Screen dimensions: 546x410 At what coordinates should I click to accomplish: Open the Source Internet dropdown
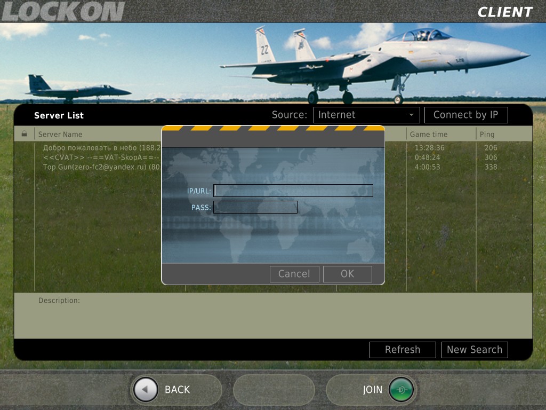[x=367, y=115]
